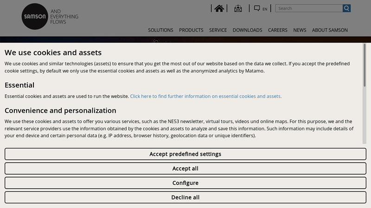Open the Solutions menu
The image size is (371, 208).
tap(160, 30)
